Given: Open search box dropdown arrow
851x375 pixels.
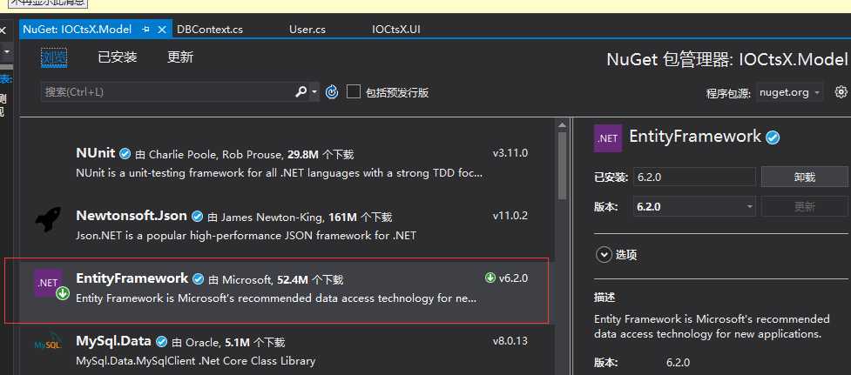Looking at the screenshot, I should pos(314,92).
